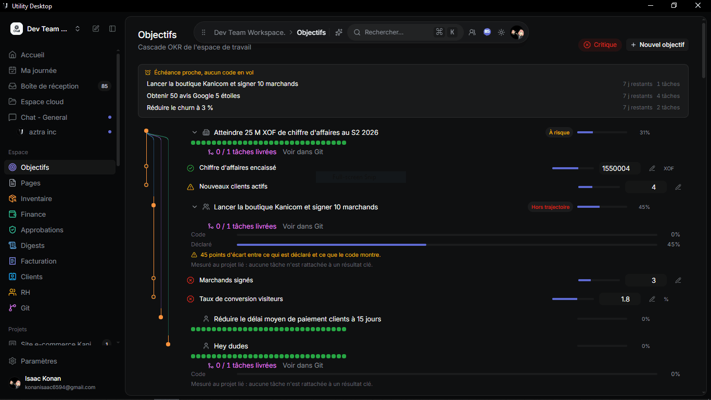711x400 pixels.
Task: Click the 1550004 value field
Action: (x=620, y=168)
